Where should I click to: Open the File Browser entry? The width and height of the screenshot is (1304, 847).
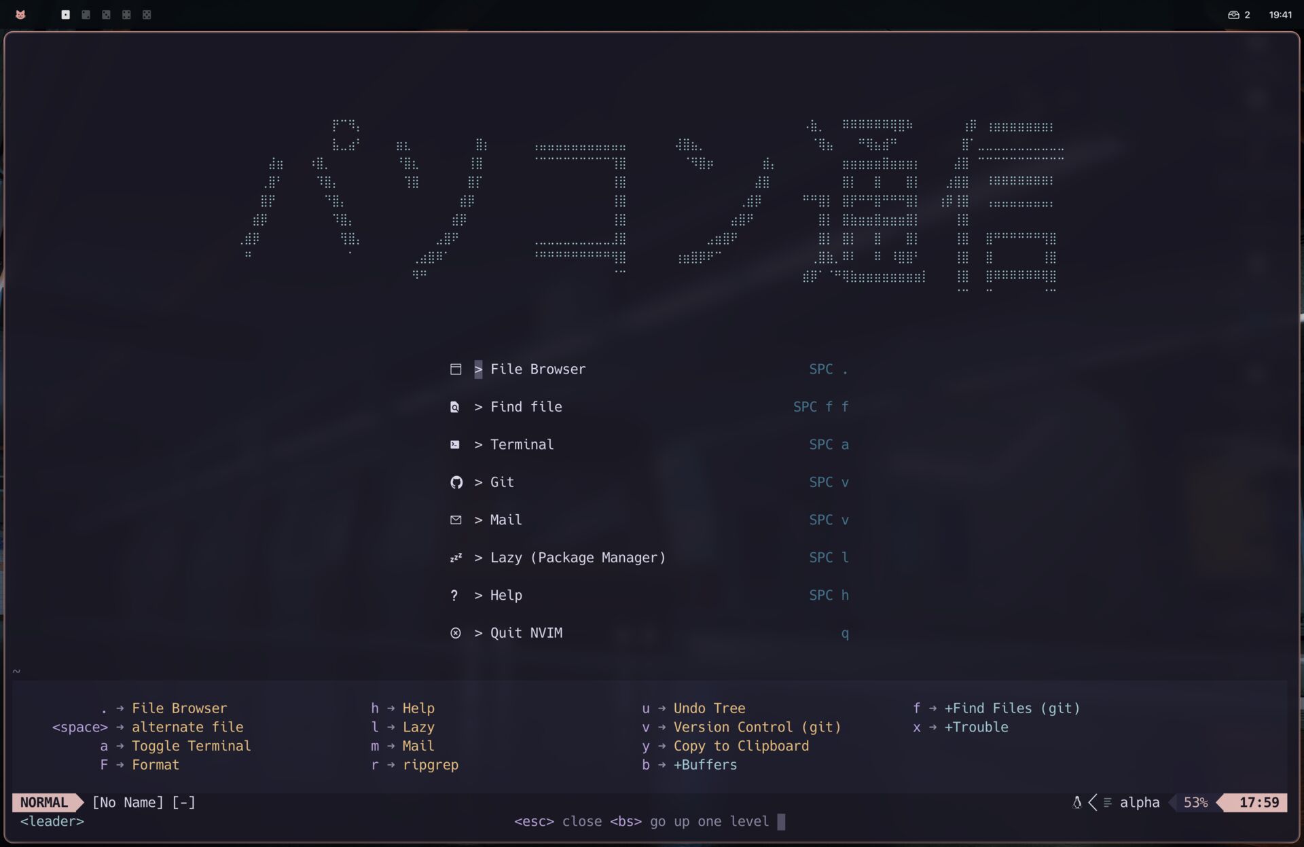pos(649,370)
